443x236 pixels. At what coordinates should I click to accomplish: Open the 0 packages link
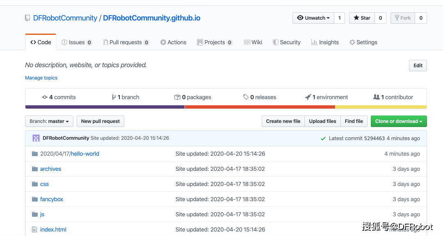193,97
